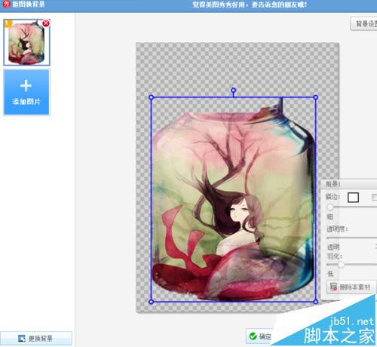
Task: Click the 删除本素材 delete material button
Action: click(x=351, y=287)
